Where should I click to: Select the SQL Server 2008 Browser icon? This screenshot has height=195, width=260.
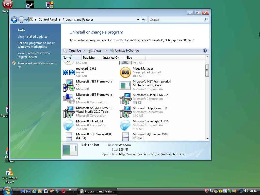(125, 137)
